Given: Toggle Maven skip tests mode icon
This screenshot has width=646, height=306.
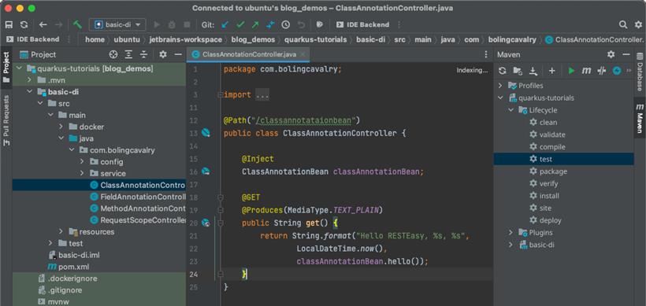Looking at the screenshot, I should pos(602,71).
